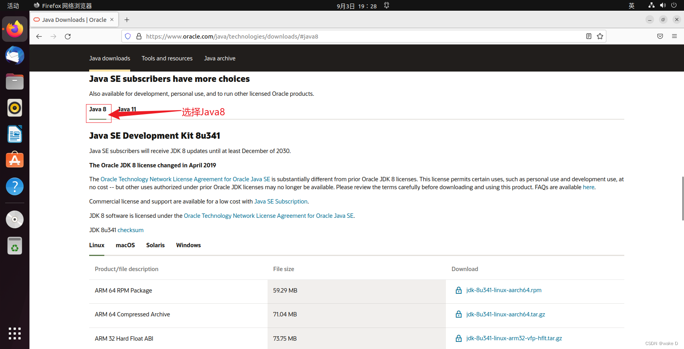
Task: Download jdk-8u341-linux-aarch64.rpm
Action: coord(504,290)
